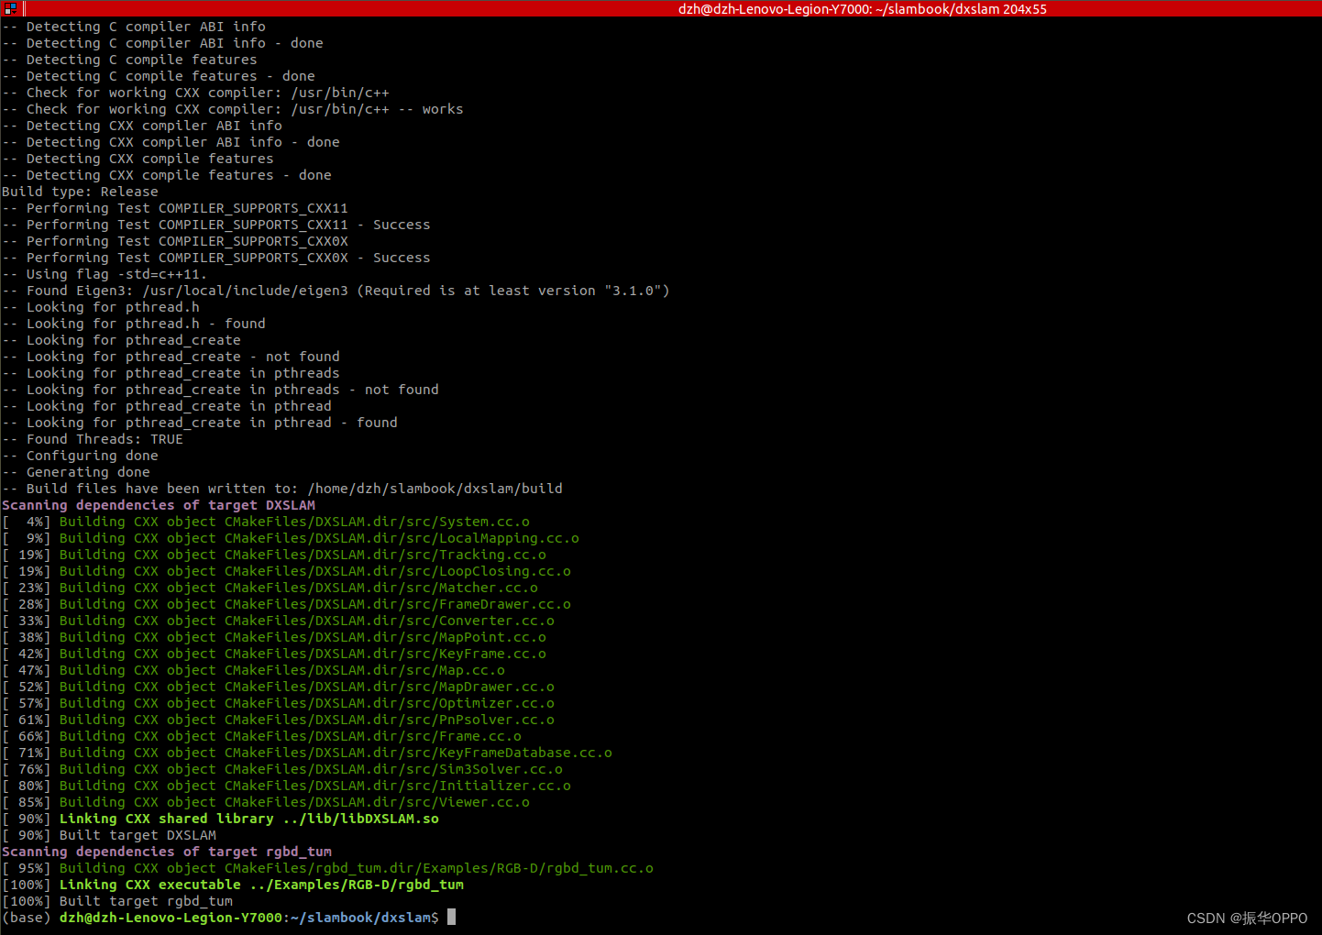This screenshot has height=935, width=1322.
Task: Click the line building LocalMapping.cc.o
Action: [291, 538]
